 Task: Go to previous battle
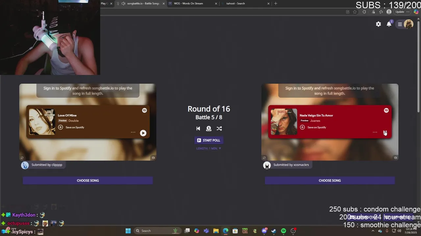[198, 128]
